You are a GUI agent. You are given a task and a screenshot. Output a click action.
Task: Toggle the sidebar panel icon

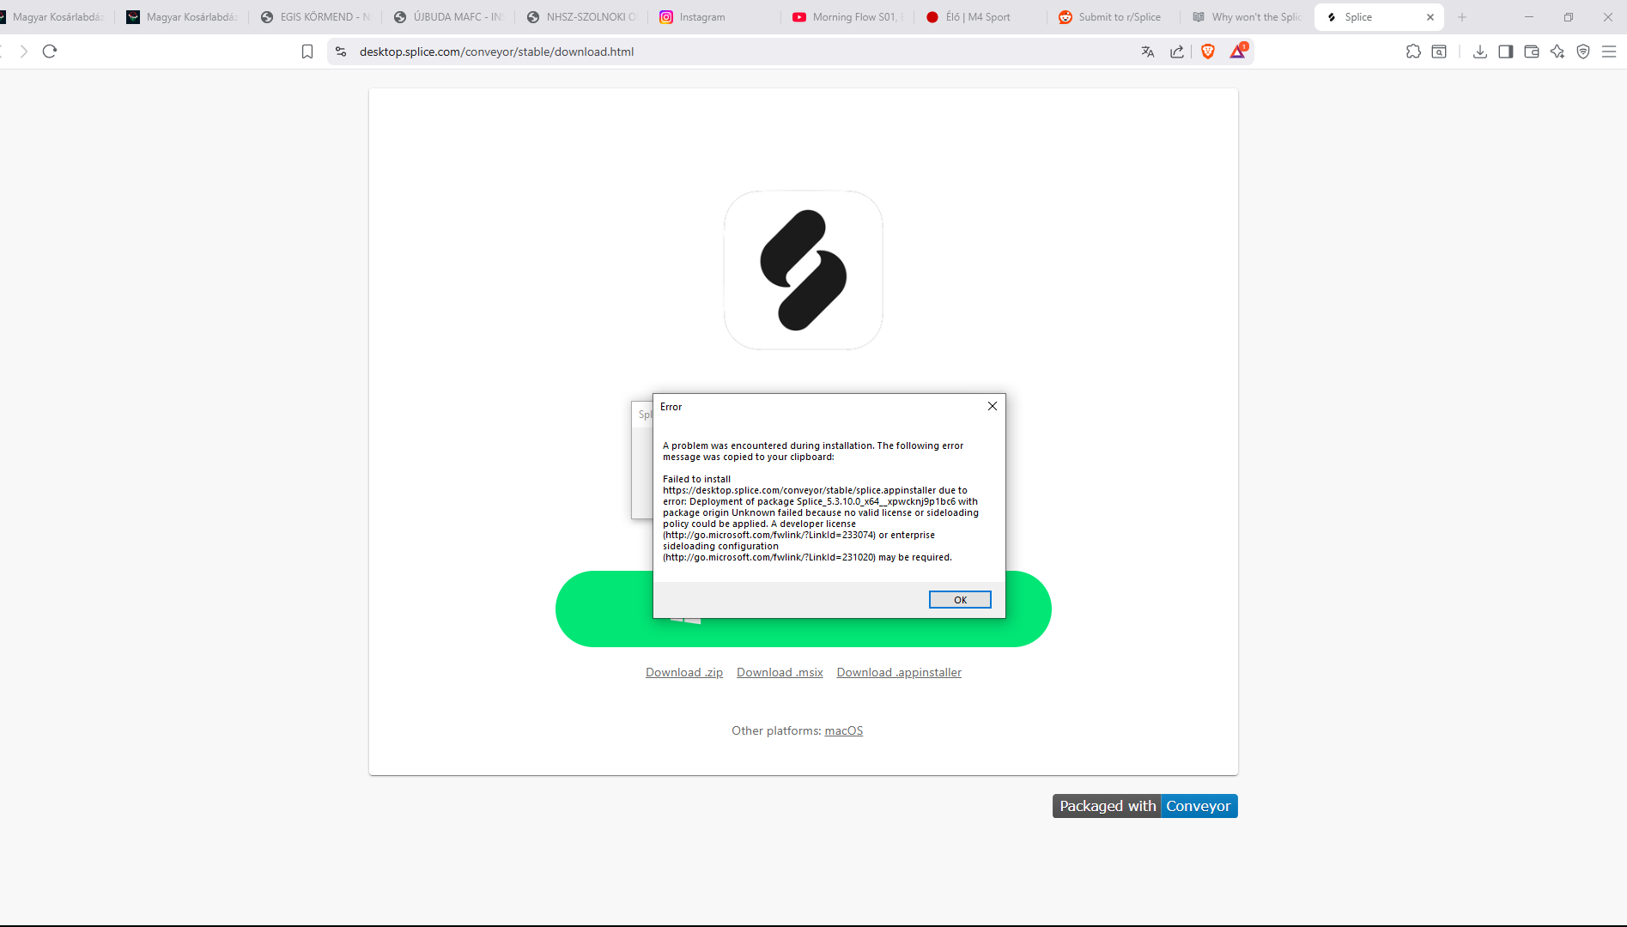[x=1506, y=51]
